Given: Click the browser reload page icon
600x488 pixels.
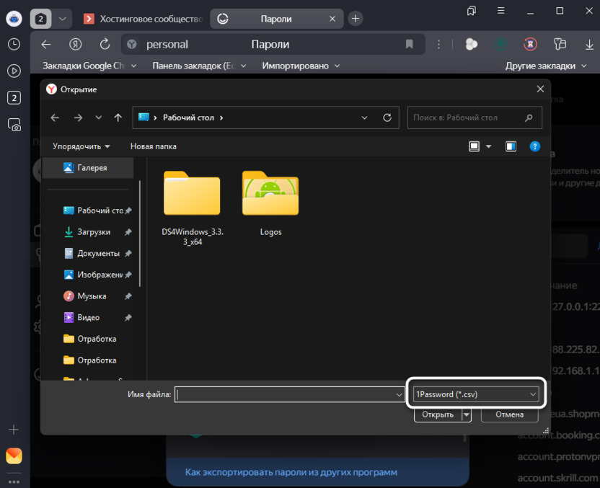Looking at the screenshot, I should tap(105, 45).
